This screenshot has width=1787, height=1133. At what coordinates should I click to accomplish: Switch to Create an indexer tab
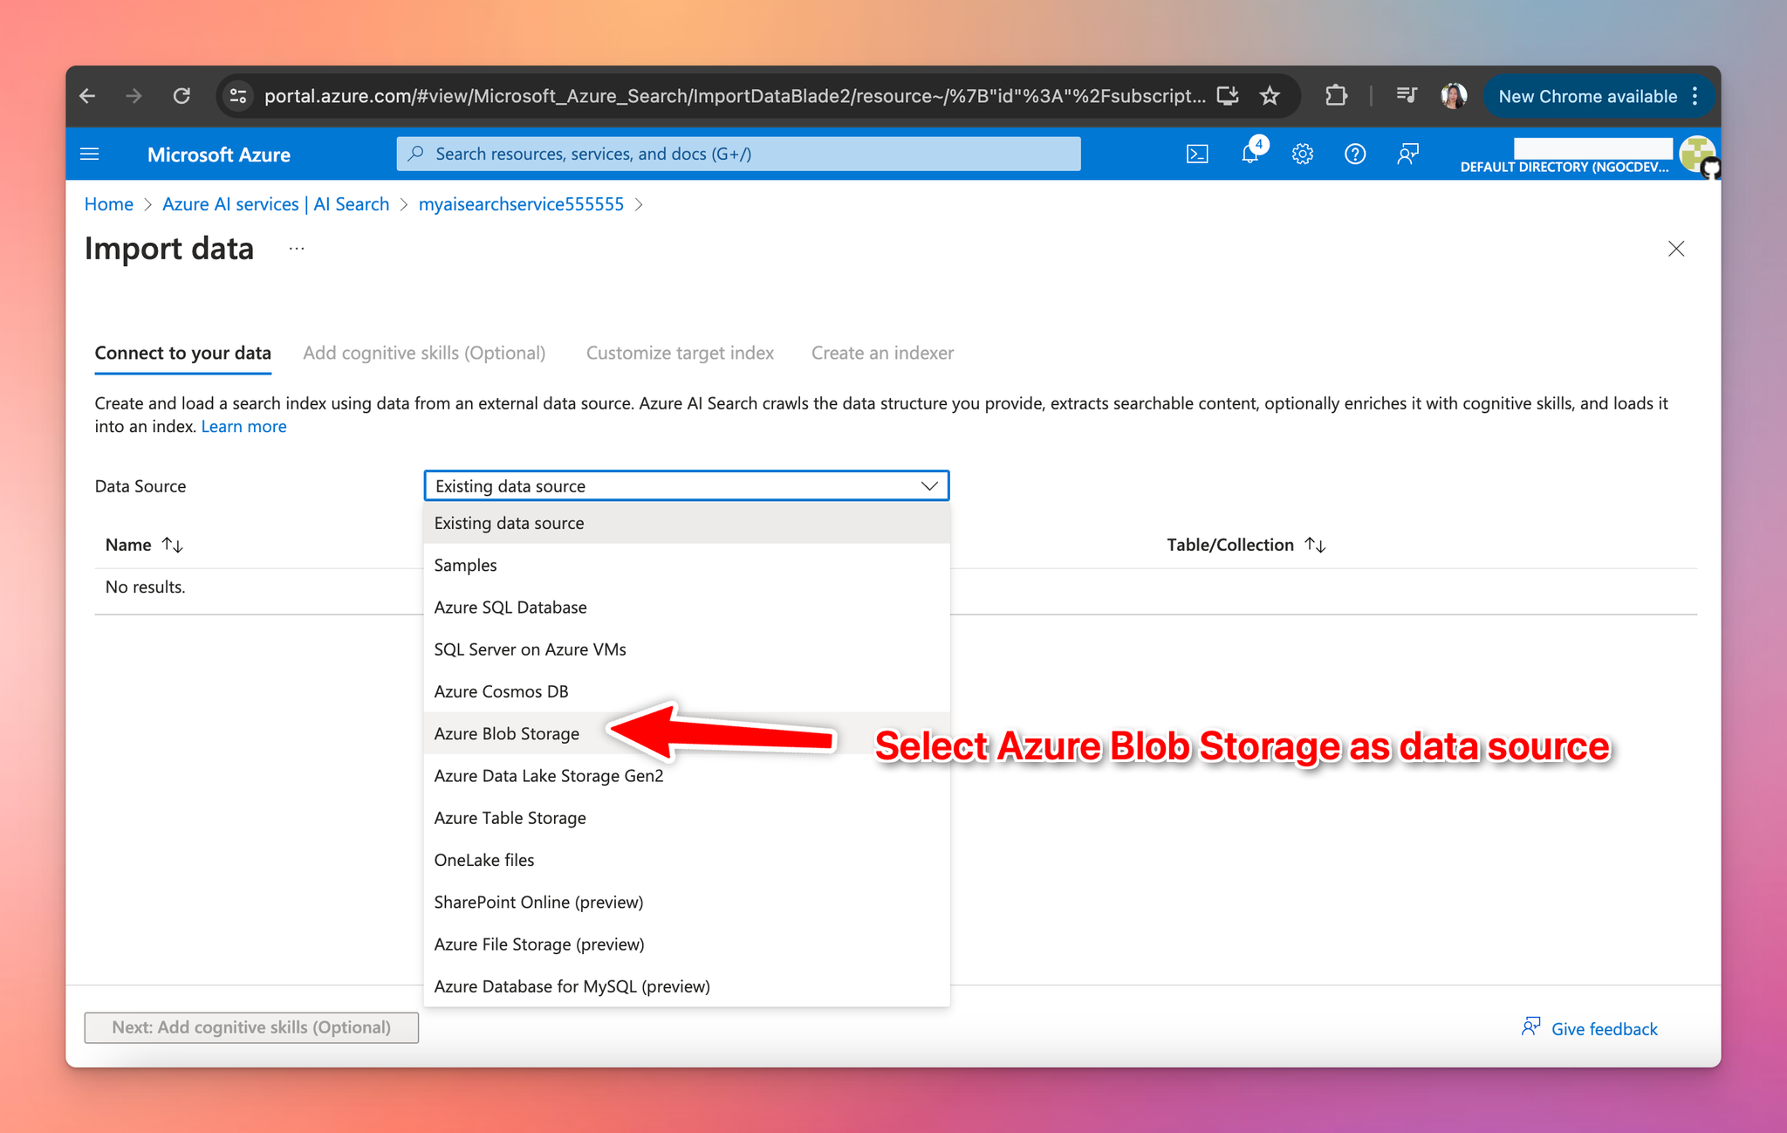coord(882,353)
